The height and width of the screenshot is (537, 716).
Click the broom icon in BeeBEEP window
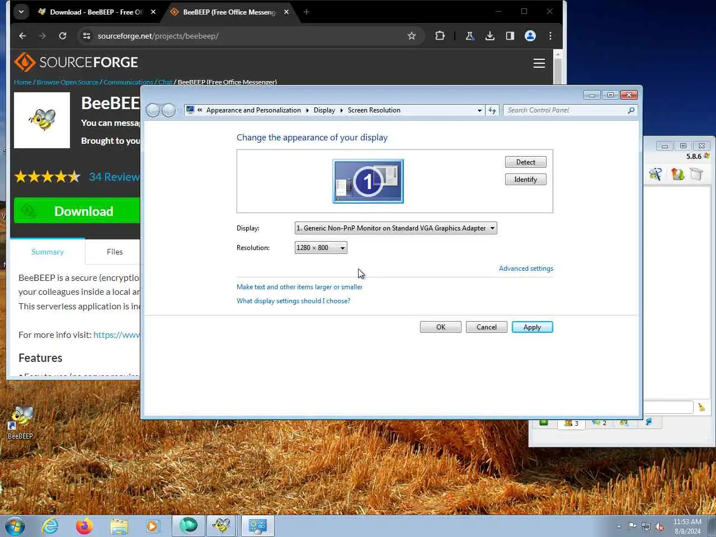click(701, 407)
